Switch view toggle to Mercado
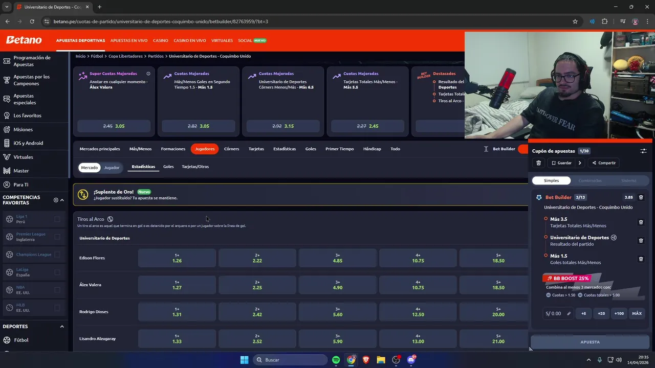The height and width of the screenshot is (368, 655). point(89,168)
